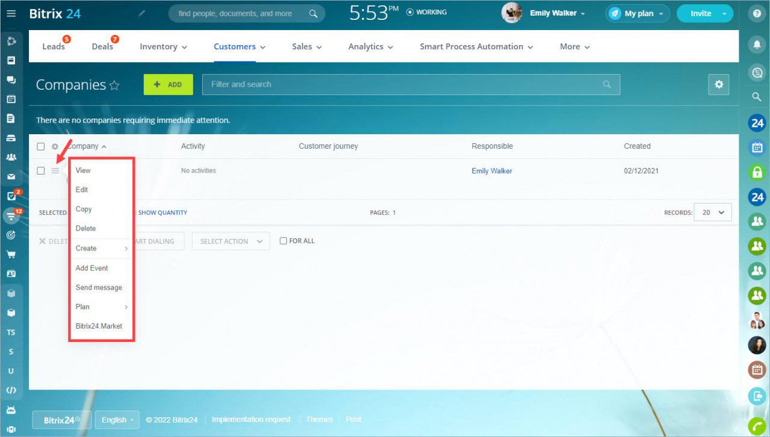Click the pencil edit icon beside Bitrix 24
770x437 pixels.
click(142, 13)
